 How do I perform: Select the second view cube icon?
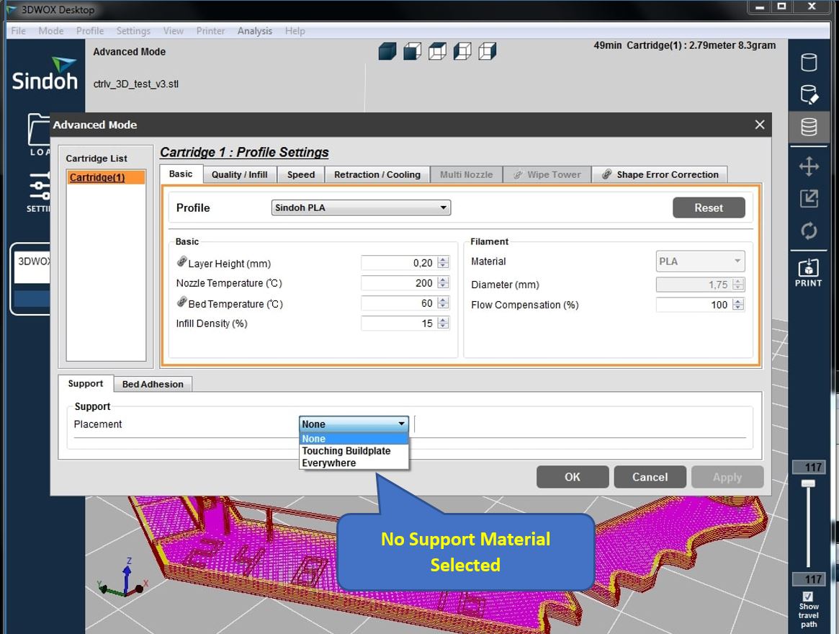[x=412, y=51]
